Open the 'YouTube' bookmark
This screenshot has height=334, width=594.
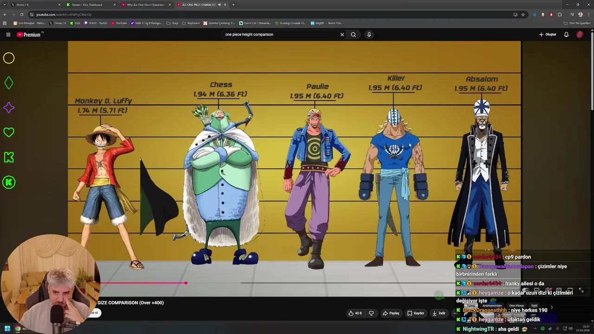pos(119,23)
